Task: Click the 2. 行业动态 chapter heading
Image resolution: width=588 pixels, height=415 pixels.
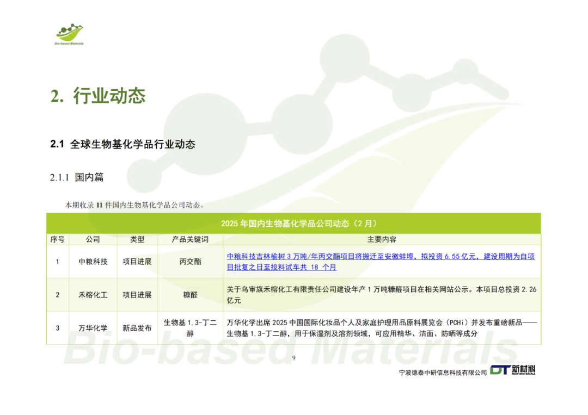Action: 98,96
